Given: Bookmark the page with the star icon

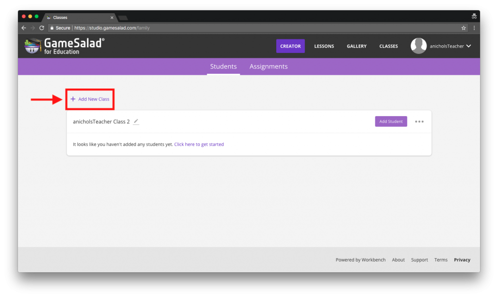Looking at the screenshot, I should point(463,28).
